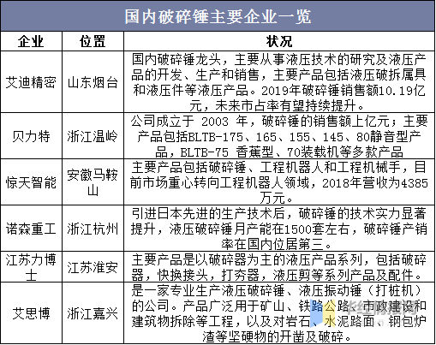Click the 艾迪精密 company cell

31,83
